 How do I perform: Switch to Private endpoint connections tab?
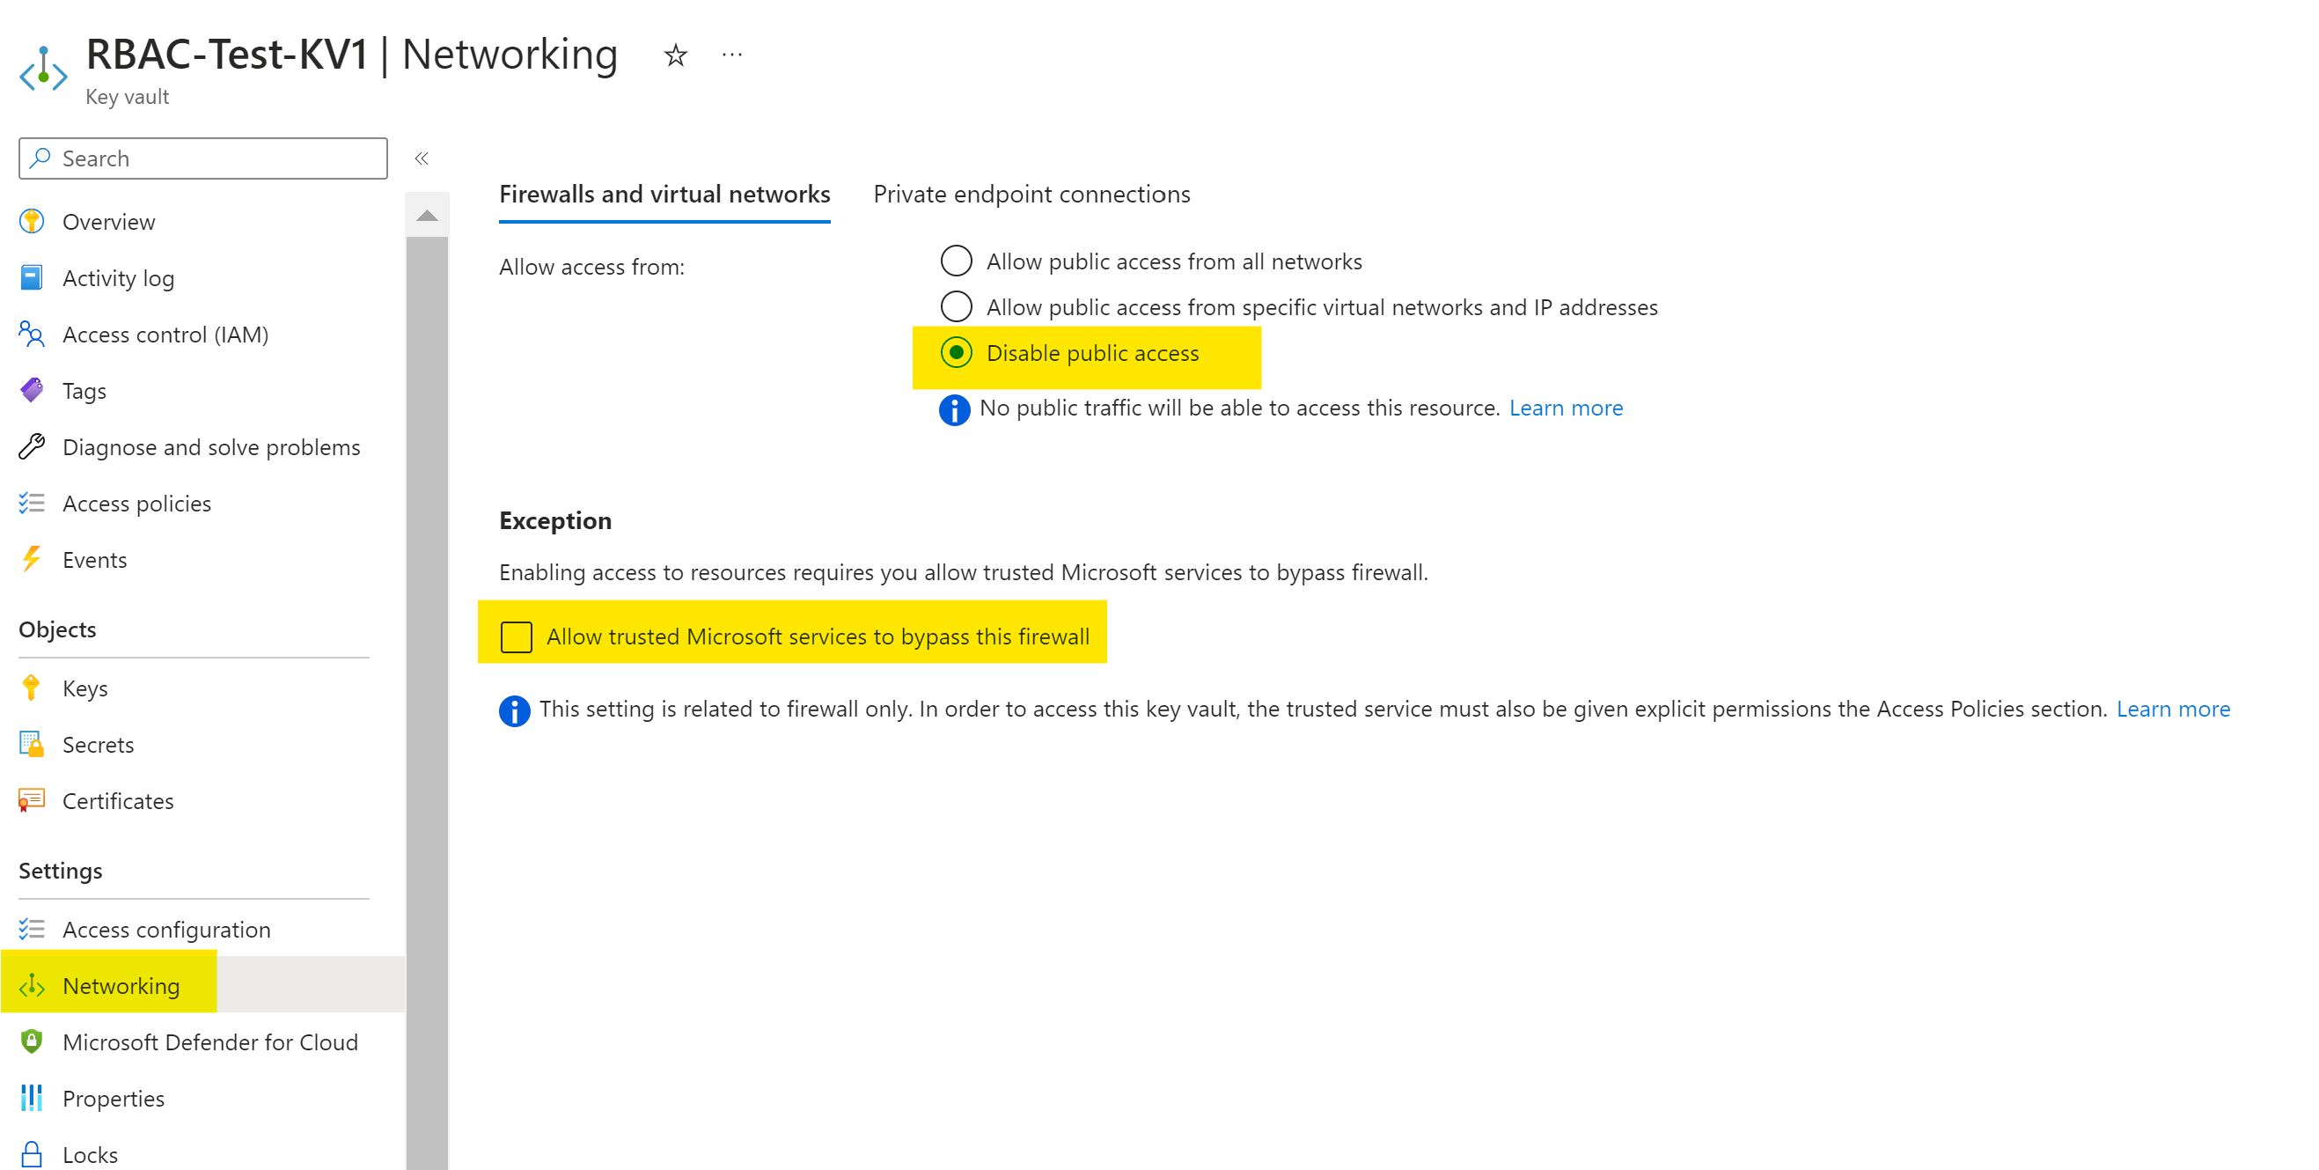pyautogui.click(x=1031, y=195)
